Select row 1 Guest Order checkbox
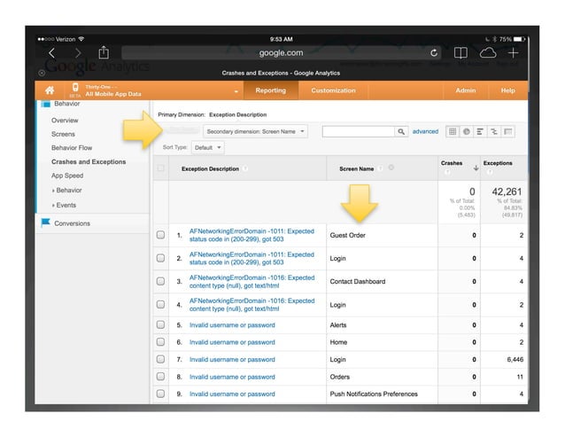Screen dimensions: 565x437 tap(160, 235)
